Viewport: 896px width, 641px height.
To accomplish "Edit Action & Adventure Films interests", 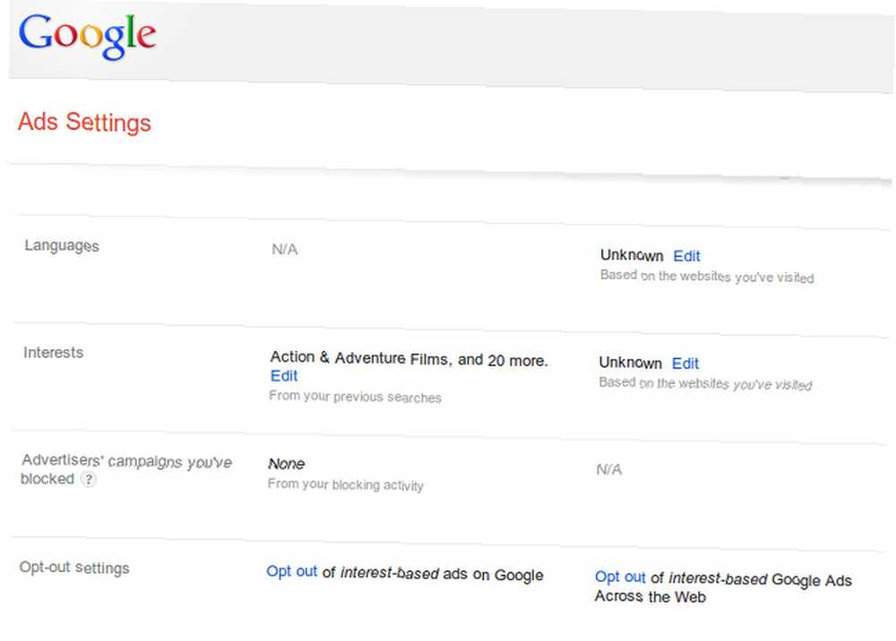I will [x=284, y=376].
